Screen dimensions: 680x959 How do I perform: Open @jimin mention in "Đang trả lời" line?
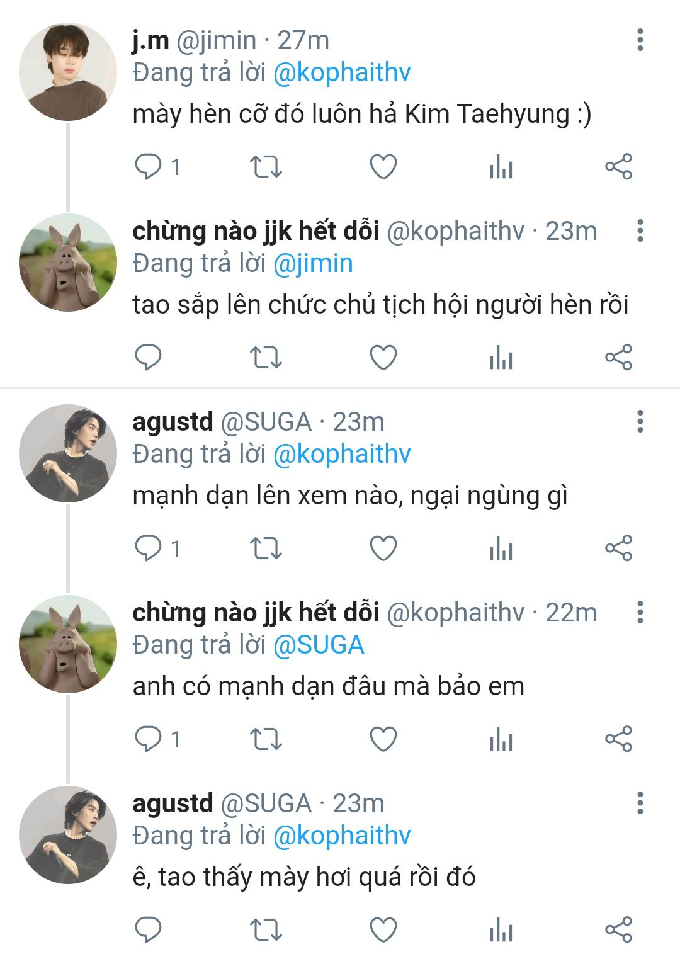[313, 263]
